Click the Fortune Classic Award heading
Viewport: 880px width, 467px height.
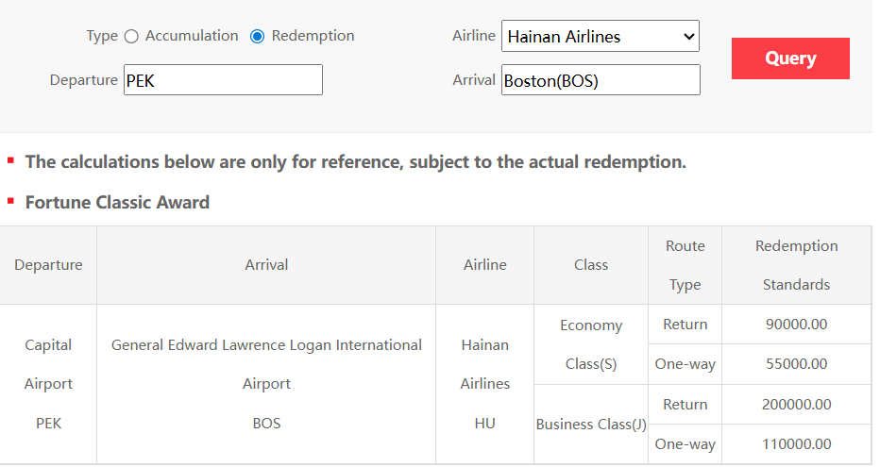[117, 202]
